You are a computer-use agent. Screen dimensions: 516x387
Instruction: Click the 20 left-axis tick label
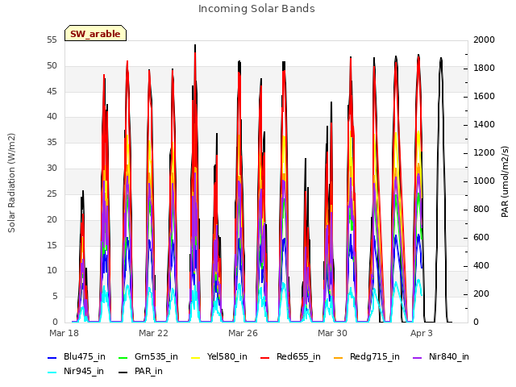pyautogui.click(x=52, y=219)
